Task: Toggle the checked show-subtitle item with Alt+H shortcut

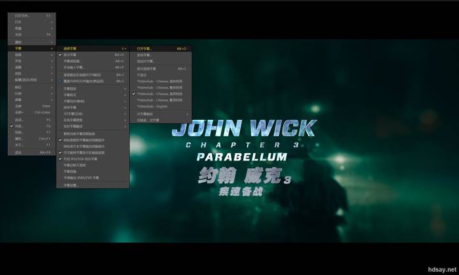Action: [x=93, y=55]
